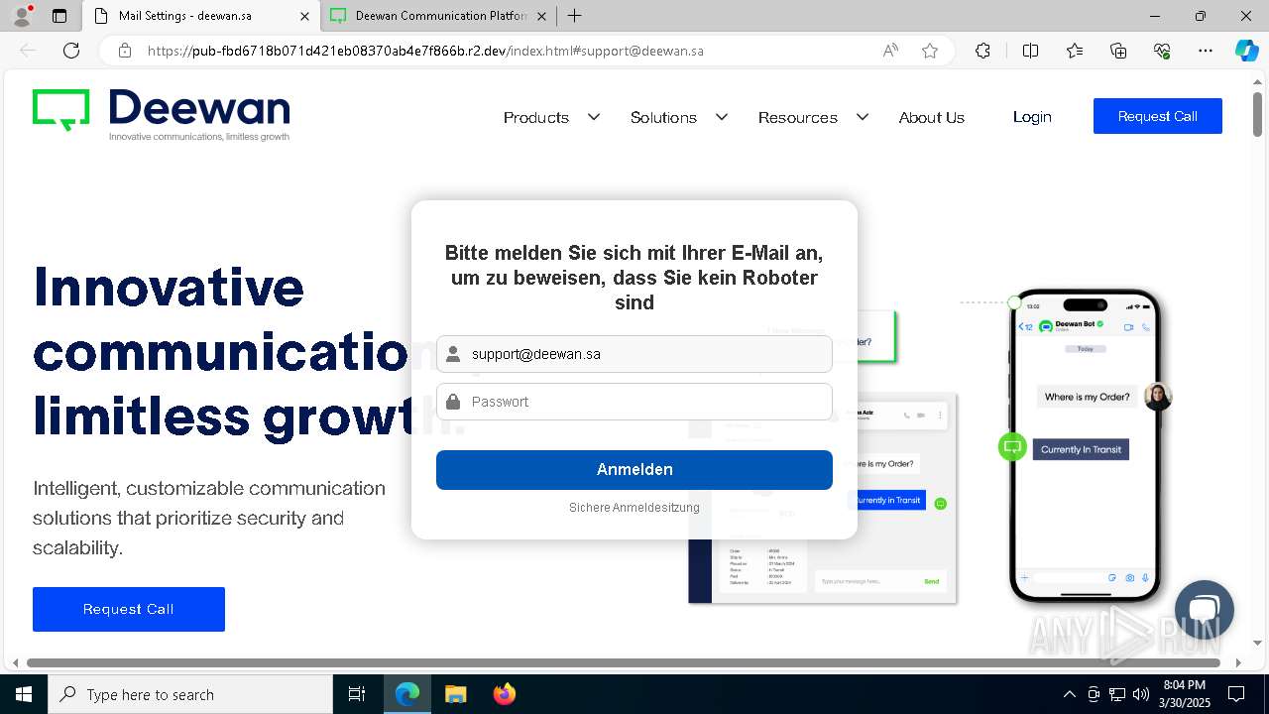
Task: Show hidden tray icons chevron
Action: [1069, 694]
